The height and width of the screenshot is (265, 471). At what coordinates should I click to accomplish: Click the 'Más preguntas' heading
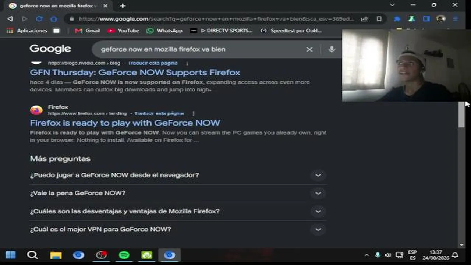[60, 159]
